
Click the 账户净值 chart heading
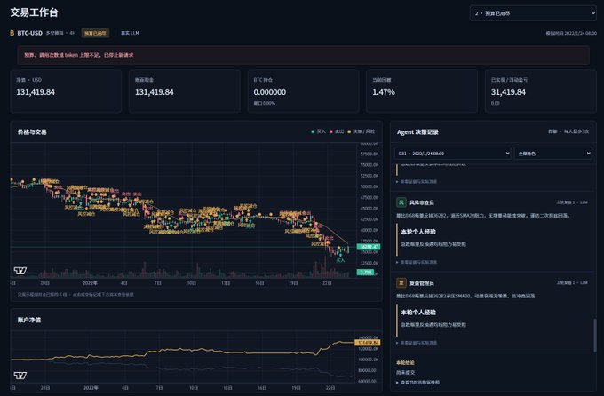point(29,320)
